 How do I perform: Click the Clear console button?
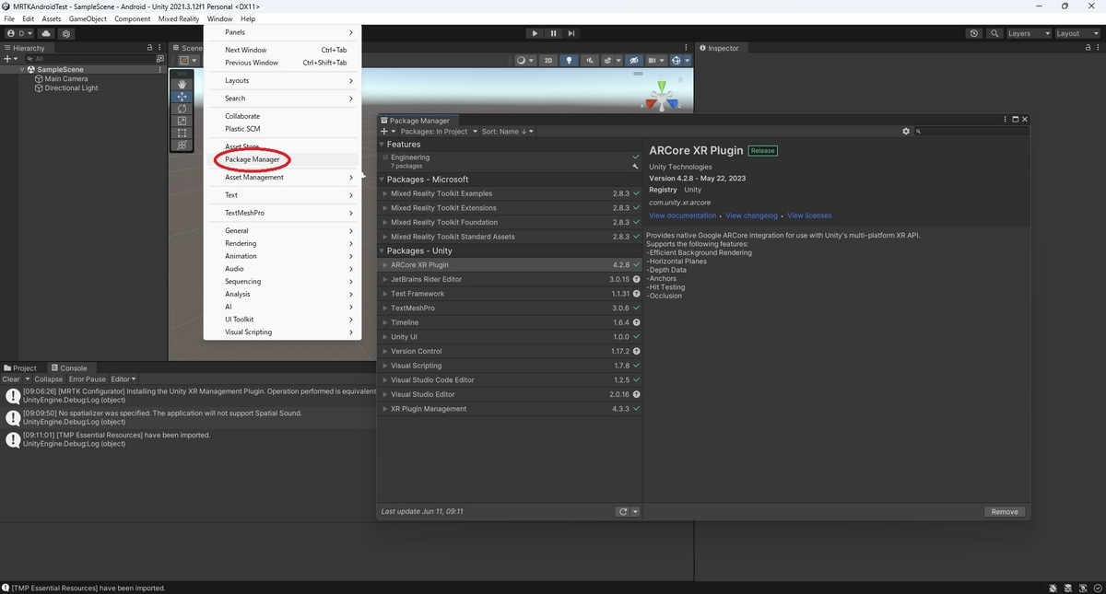(11, 379)
